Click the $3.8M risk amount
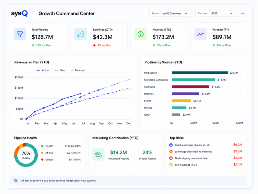 point(238,151)
